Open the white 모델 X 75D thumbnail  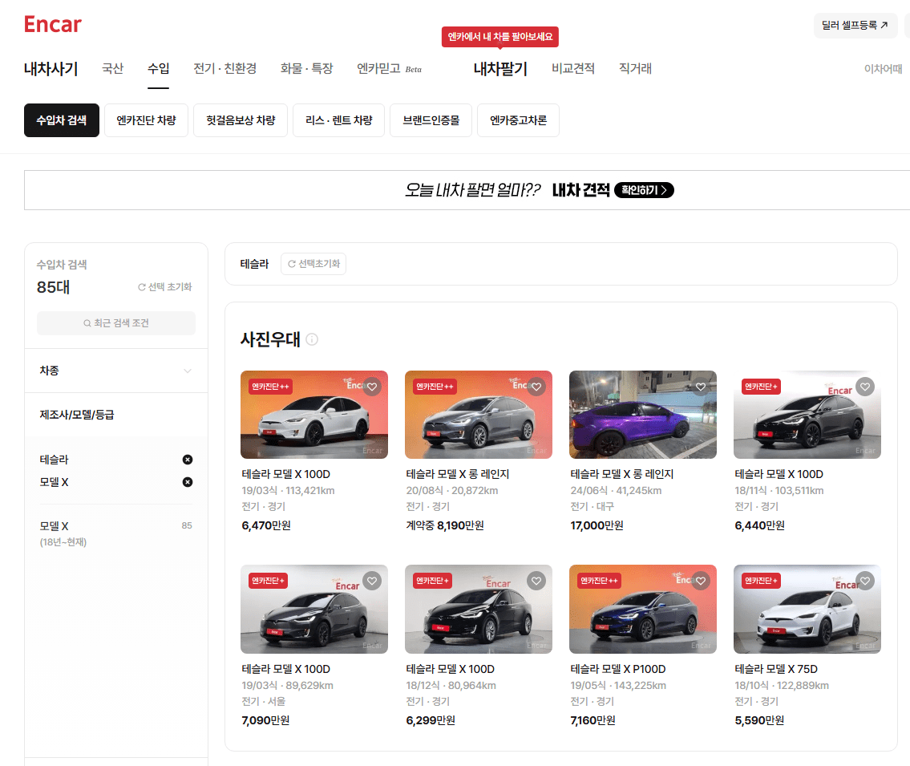(807, 610)
